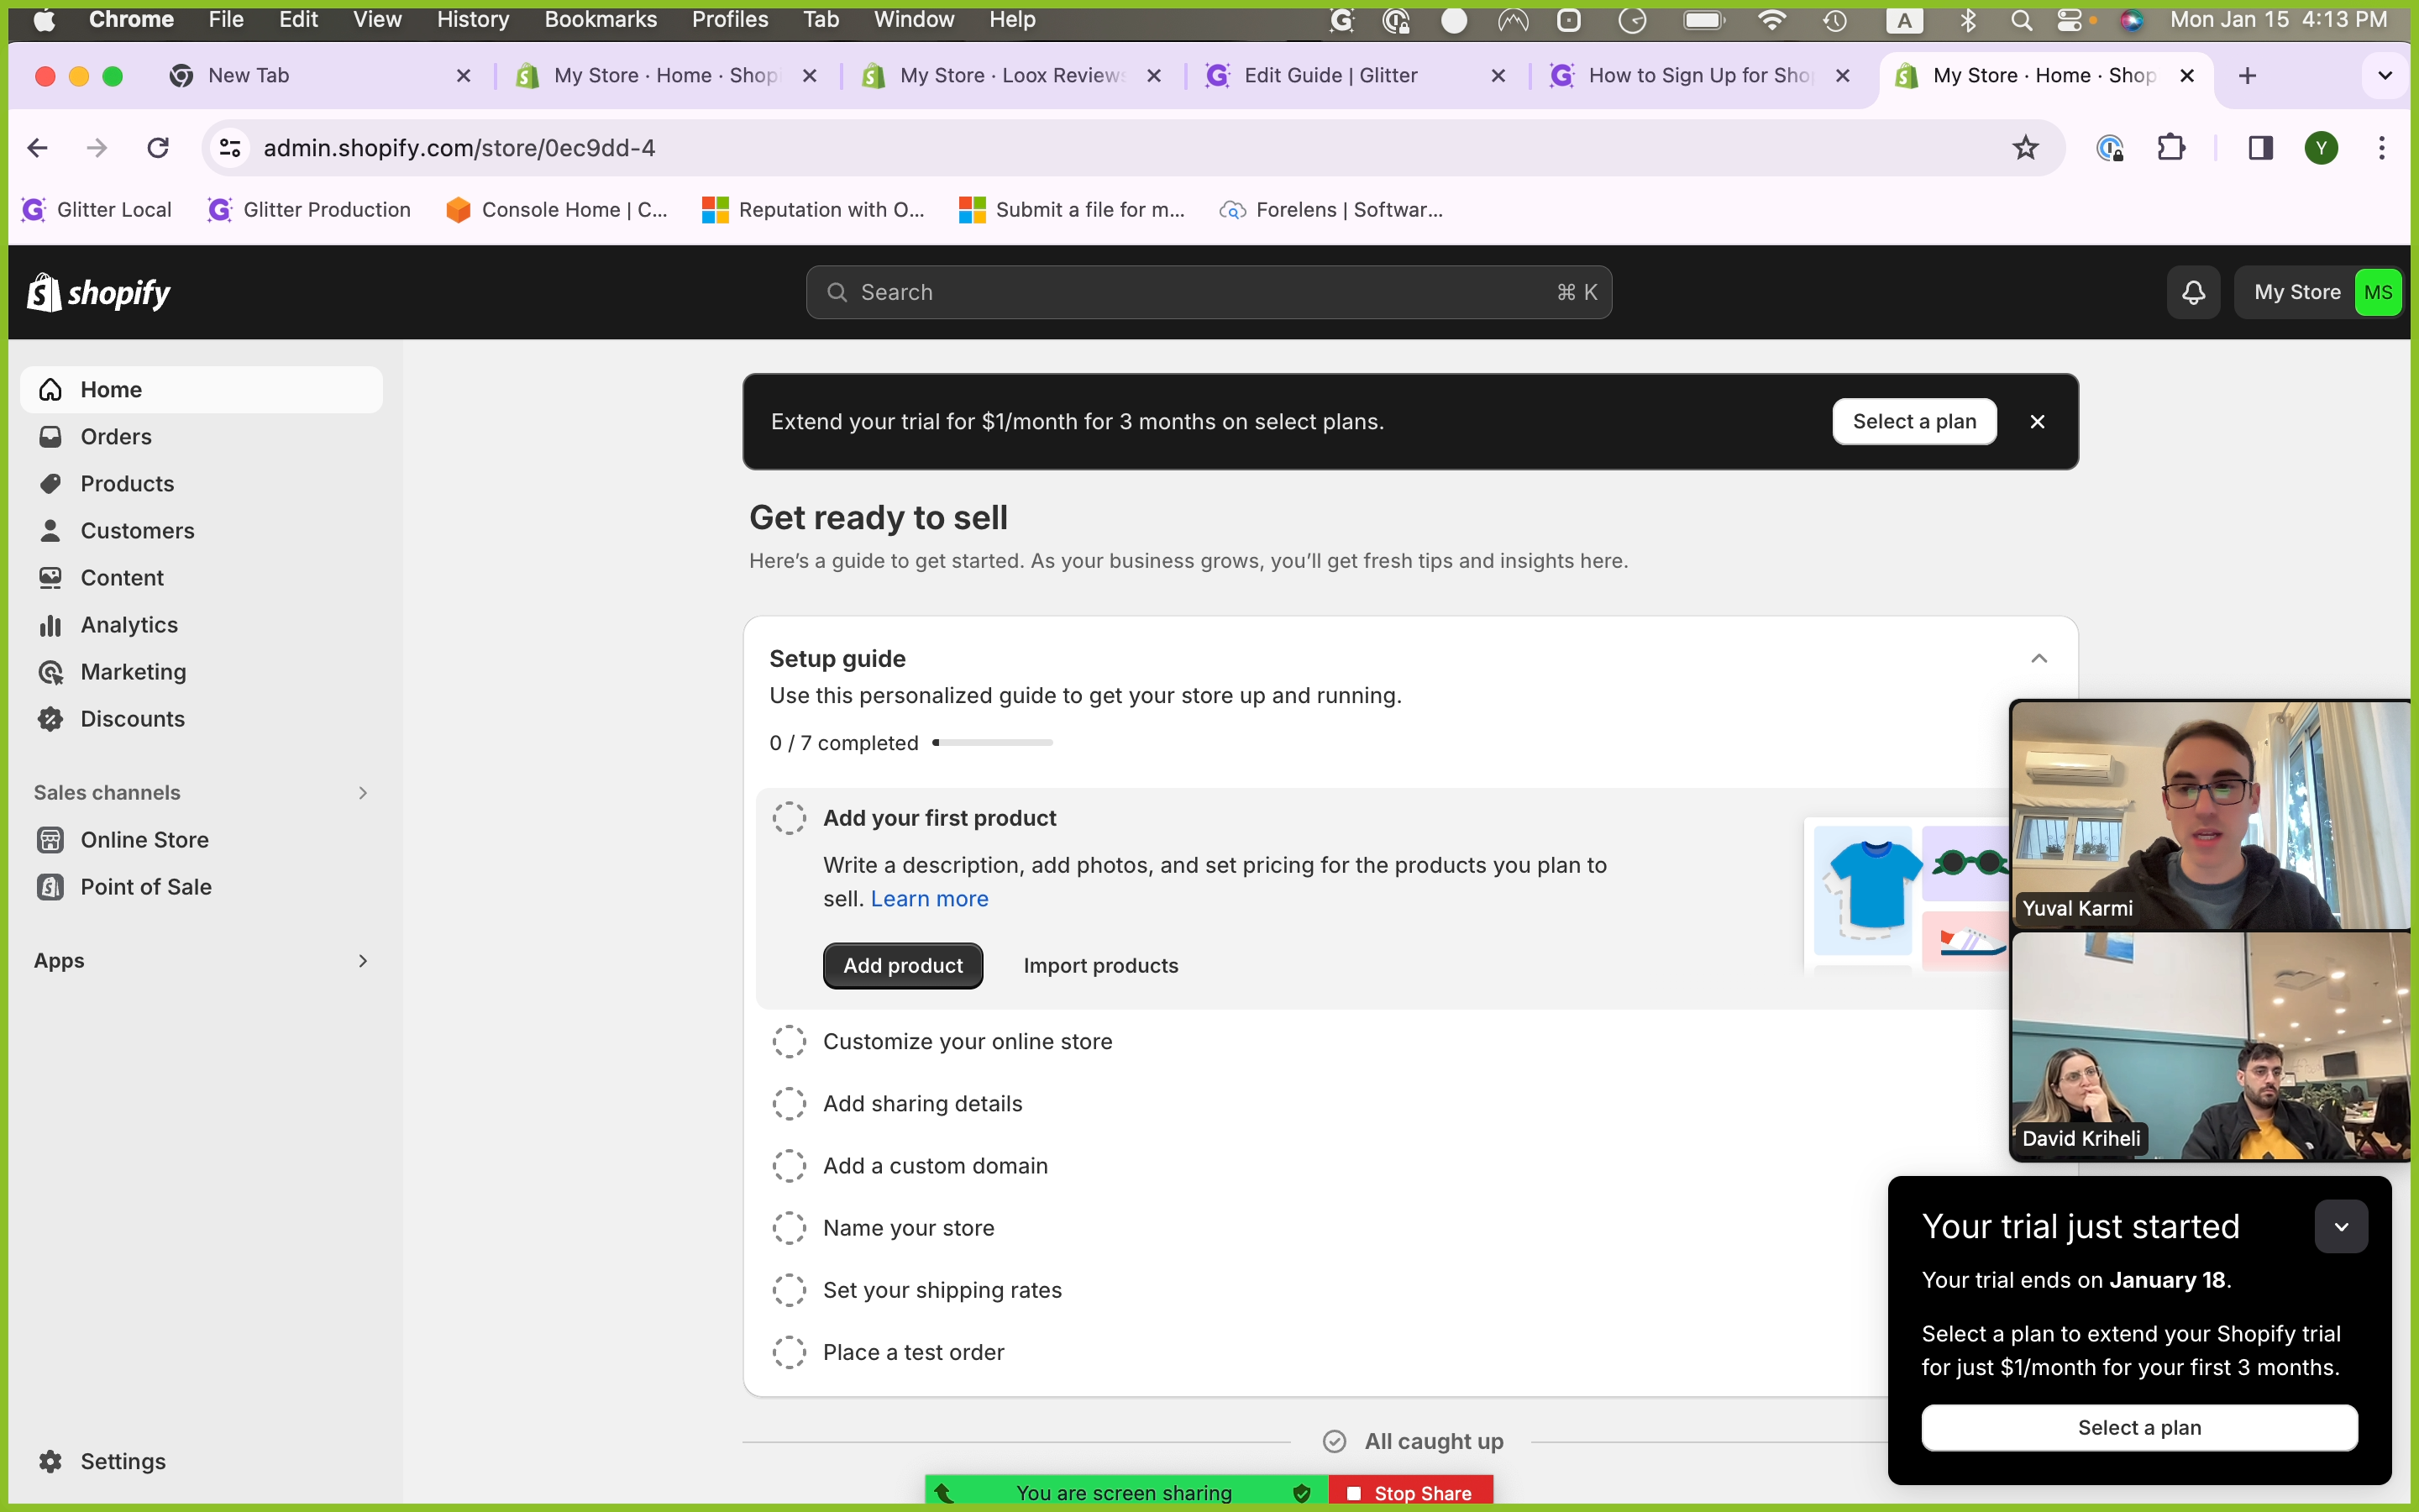Open Settings gear at bottom left
This screenshot has height=1512, width=2419.
click(x=50, y=1461)
